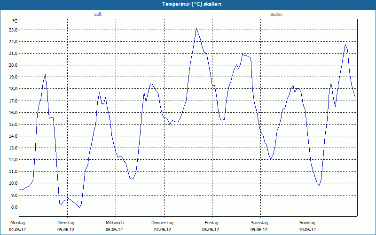Click the Donnerstag day label
The height and width of the screenshot is (235, 376).
(x=162, y=223)
